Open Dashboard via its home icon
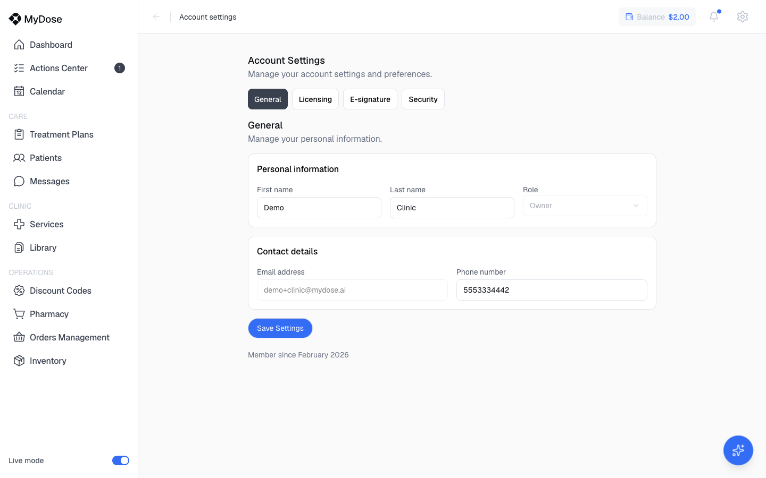 (x=19, y=45)
